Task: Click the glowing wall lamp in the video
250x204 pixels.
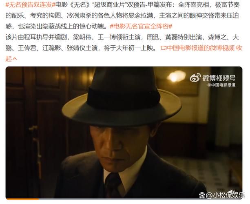Action: coord(176,77)
